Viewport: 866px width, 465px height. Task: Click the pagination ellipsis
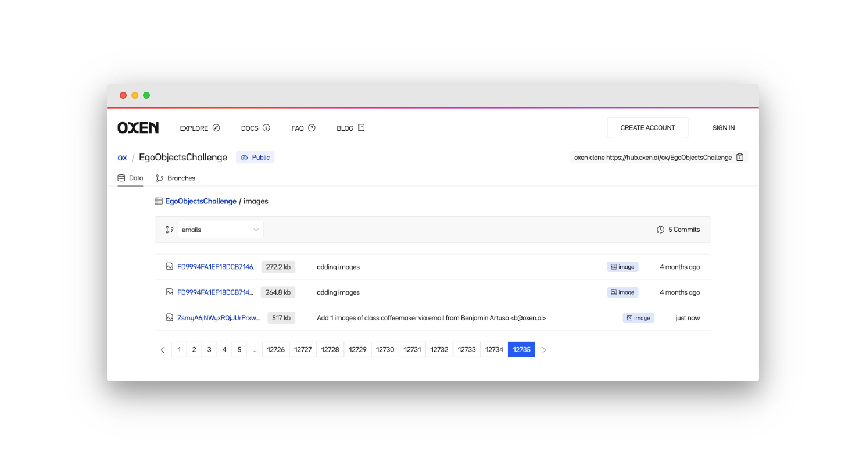point(255,349)
